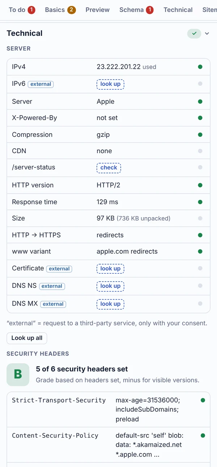Image resolution: width=217 pixels, height=467 pixels.
Task: Click the 129 ms response time value
Action: pos(107,202)
